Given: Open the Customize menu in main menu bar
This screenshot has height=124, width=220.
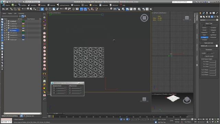Looking at the screenshot, I should coord(103,5).
